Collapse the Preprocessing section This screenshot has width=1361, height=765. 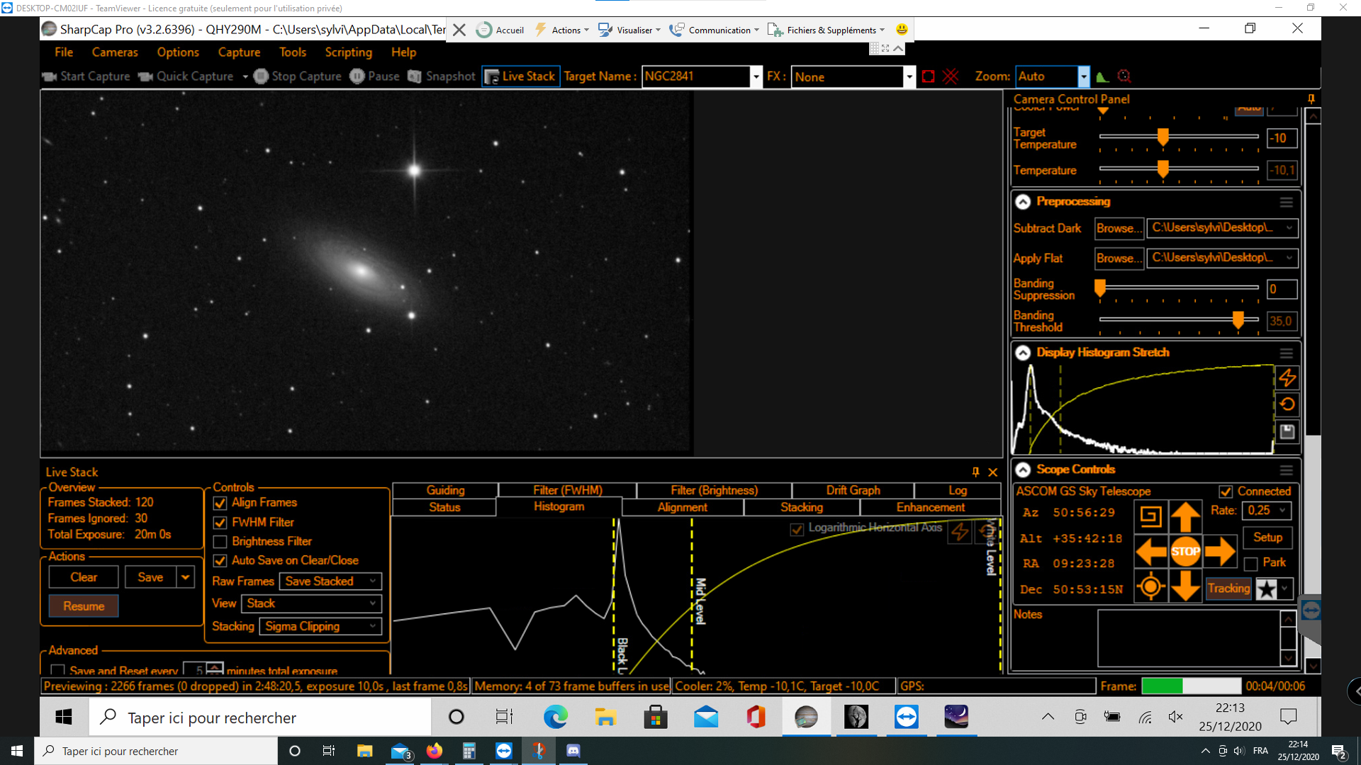1023,202
